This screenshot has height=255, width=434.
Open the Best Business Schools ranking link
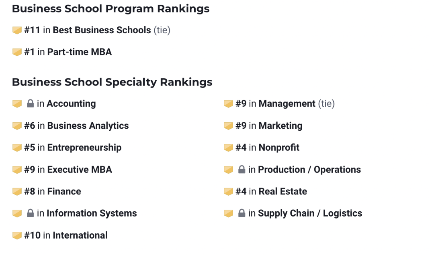102,30
